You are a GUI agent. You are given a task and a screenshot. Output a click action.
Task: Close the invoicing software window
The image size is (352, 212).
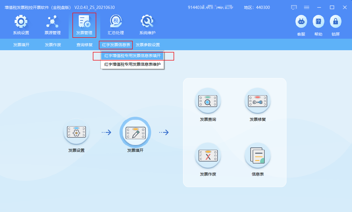click(345, 7)
